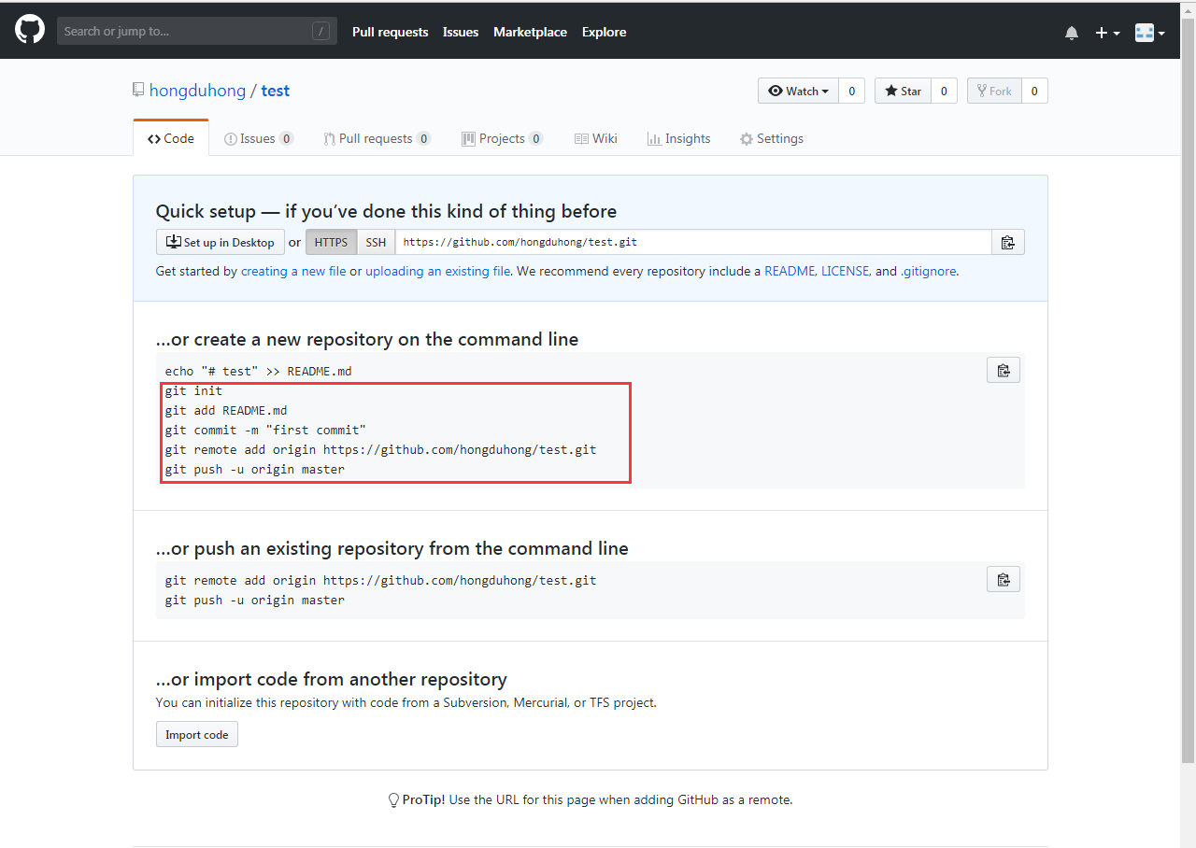Click Set up in Desktop button
This screenshot has width=1196, height=848.
(221, 242)
